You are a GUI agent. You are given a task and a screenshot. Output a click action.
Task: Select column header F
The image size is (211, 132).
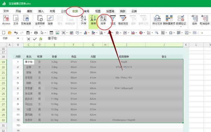[74, 45]
